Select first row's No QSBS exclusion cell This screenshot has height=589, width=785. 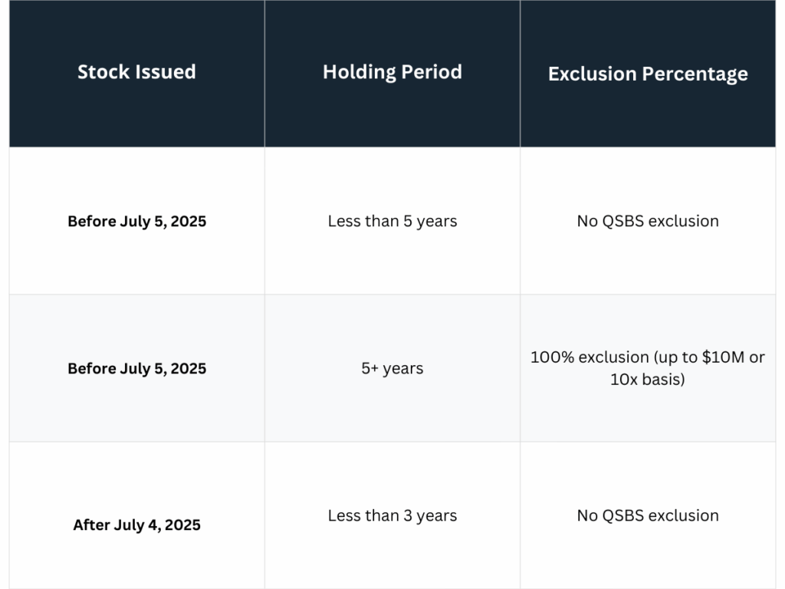[648, 221]
